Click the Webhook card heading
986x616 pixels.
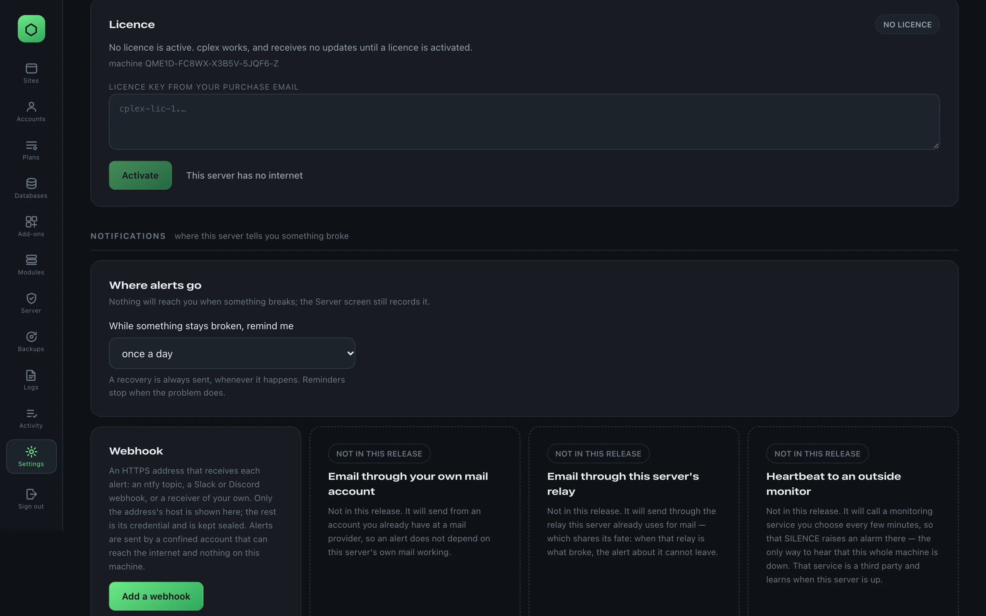pyautogui.click(x=136, y=451)
